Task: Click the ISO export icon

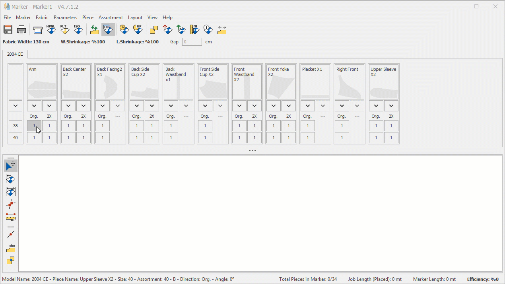Action: click(78, 30)
